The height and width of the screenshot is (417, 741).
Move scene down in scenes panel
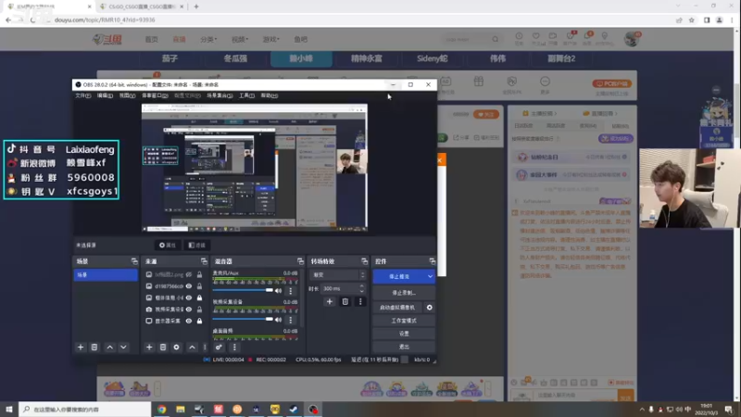(x=123, y=347)
